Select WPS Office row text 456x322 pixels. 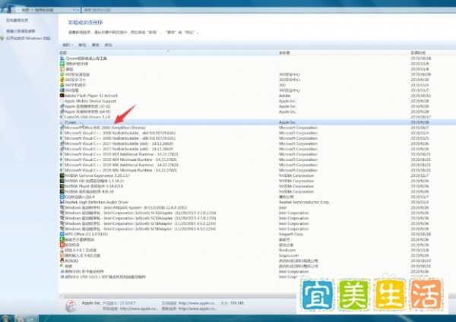(x=87, y=234)
